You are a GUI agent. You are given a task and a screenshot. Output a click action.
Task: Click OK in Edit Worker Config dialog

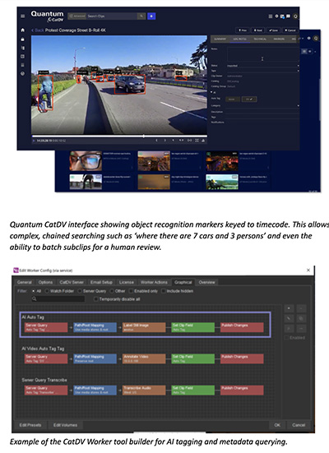point(277,425)
